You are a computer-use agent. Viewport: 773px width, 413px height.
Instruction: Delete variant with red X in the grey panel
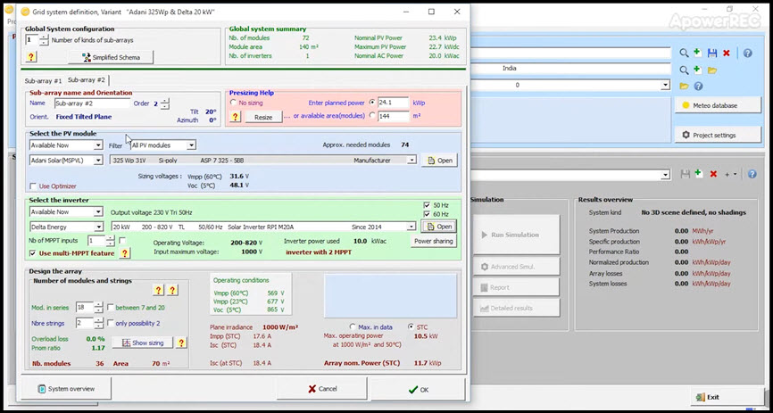[713, 174]
